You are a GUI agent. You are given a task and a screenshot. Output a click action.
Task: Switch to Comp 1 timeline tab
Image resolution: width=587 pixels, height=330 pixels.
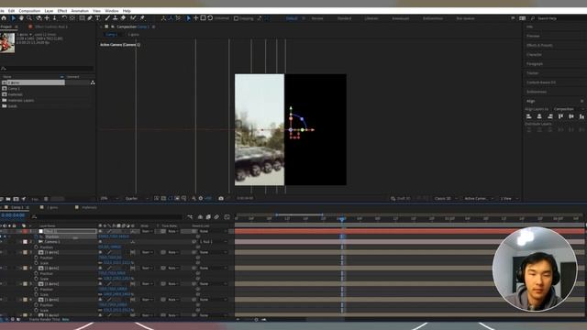pyautogui.click(x=17, y=207)
